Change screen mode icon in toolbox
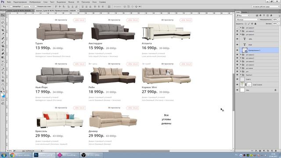 pyautogui.click(x=3, y=104)
